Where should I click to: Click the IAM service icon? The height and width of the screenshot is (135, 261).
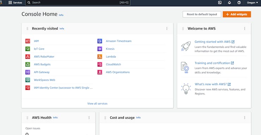(28, 41)
